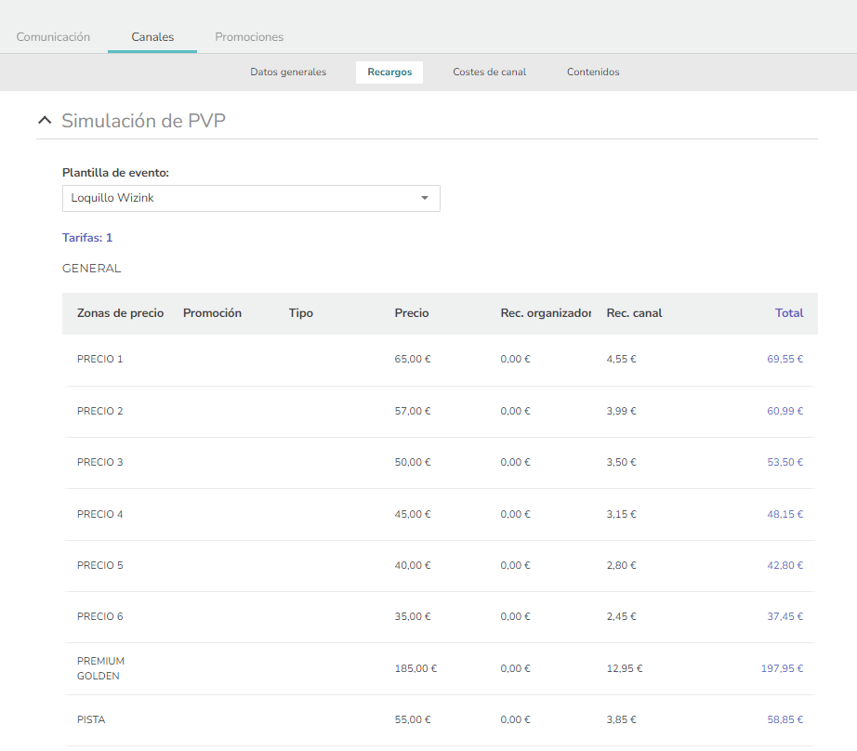The width and height of the screenshot is (857, 751).
Task: Click the Precio column header
Action: (412, 313)
